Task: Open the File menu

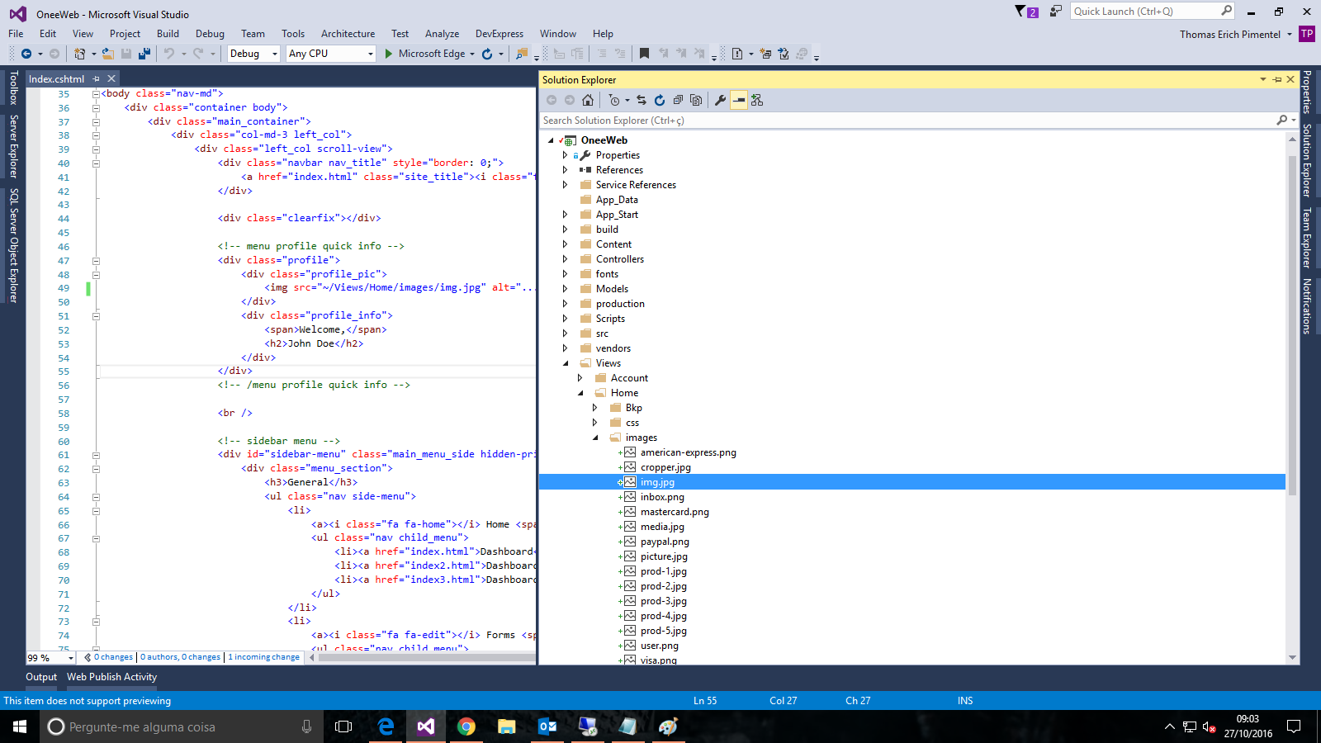Action: coord(16,34)
